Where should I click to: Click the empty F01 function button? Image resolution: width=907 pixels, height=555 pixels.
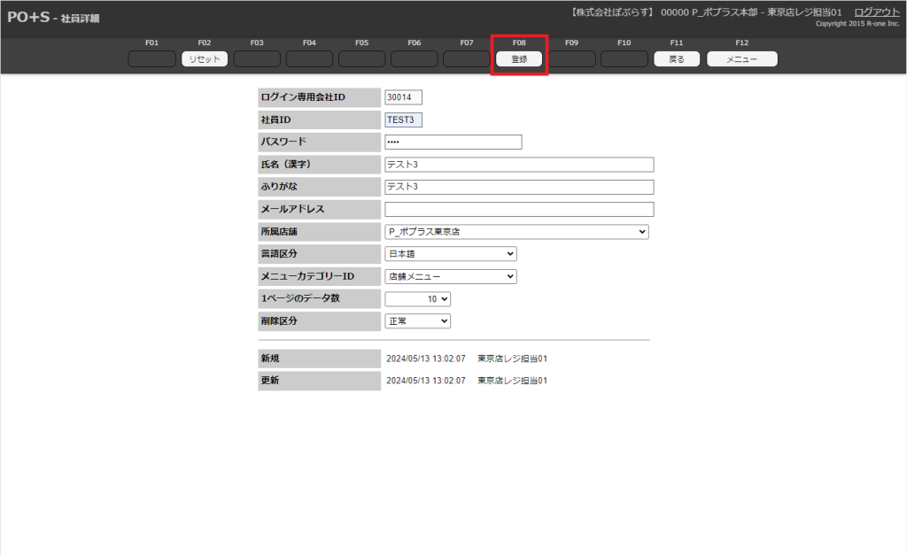coord(151,59)
